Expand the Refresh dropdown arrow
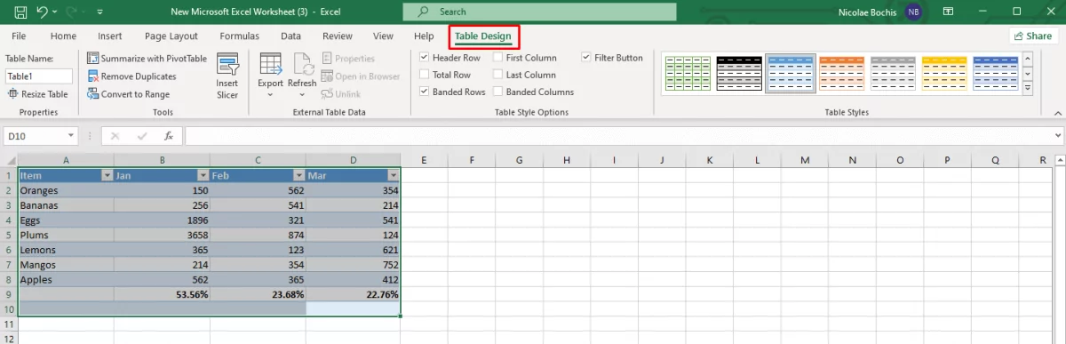This screenshot has width=1066, height=344. click(x=301, y=94)
